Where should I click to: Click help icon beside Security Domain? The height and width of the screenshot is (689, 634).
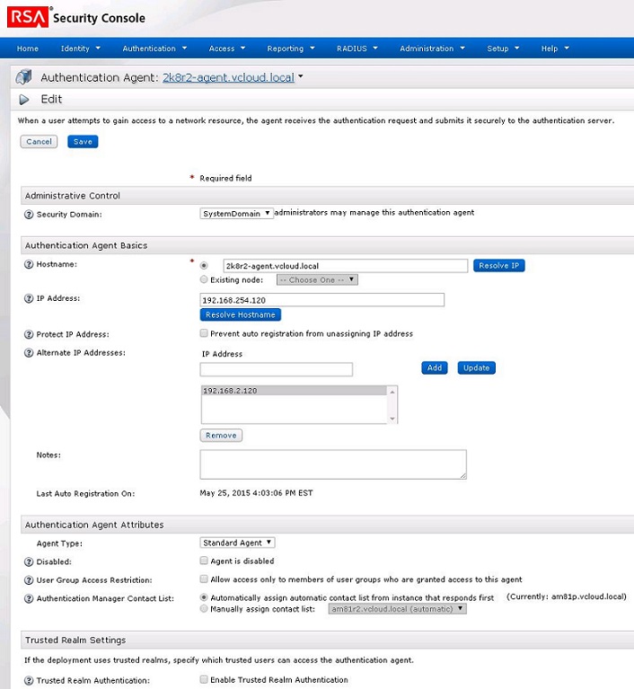tap(29, 215)
